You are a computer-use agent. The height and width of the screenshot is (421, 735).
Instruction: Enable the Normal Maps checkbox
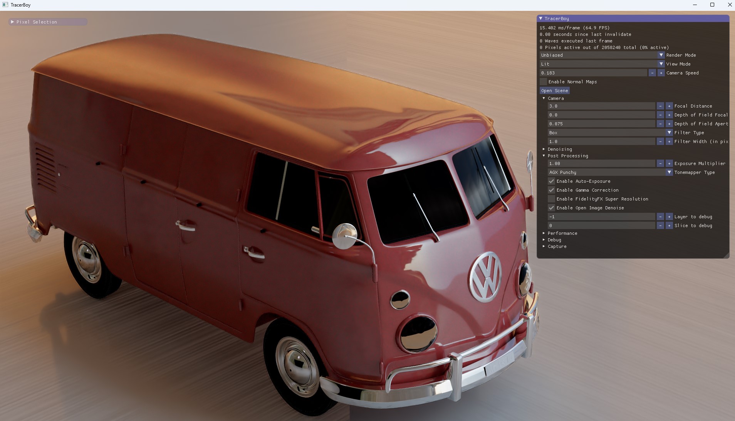[x=543, y=81]
